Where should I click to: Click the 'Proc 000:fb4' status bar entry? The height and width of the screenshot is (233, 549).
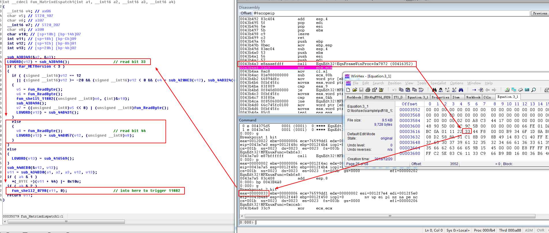pos(484,230)
